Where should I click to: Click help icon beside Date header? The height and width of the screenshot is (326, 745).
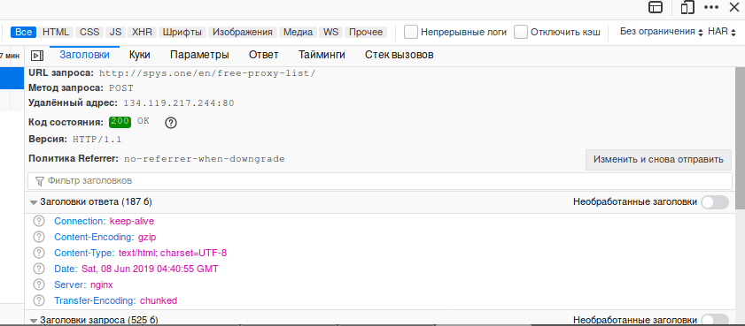click(x=39, y=269)
